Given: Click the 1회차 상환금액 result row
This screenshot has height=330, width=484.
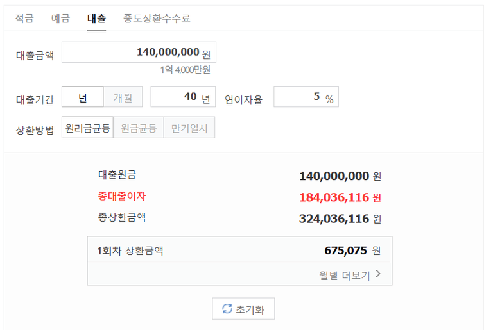Looking at the screenshot, I should click(x=240, y=250).
